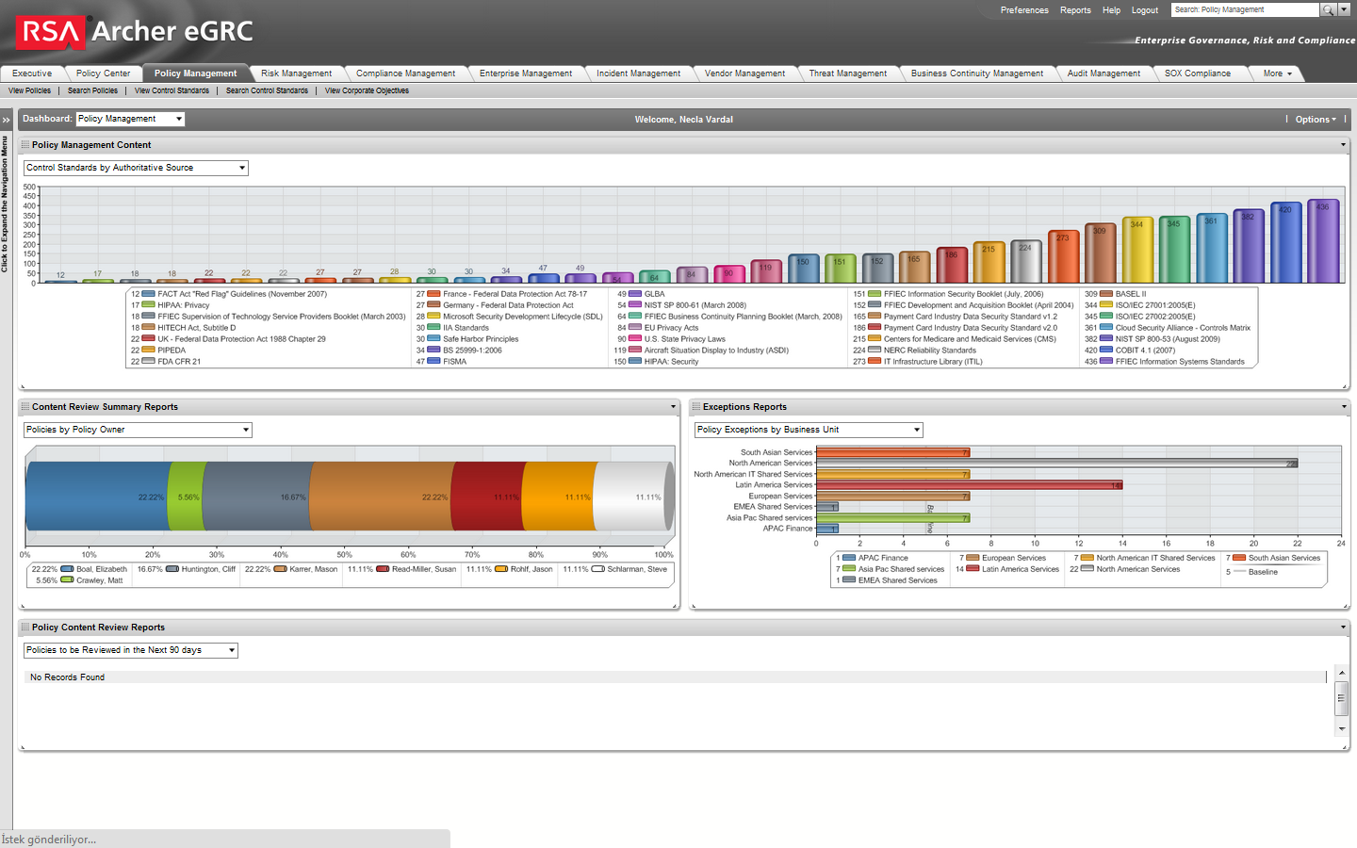
Task: Click the Search Policy Management input field
Action: tap(1245, 9)
